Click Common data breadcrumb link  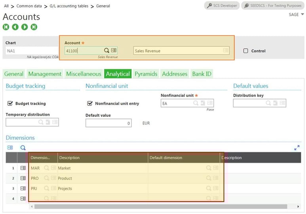tap(29, 6)
